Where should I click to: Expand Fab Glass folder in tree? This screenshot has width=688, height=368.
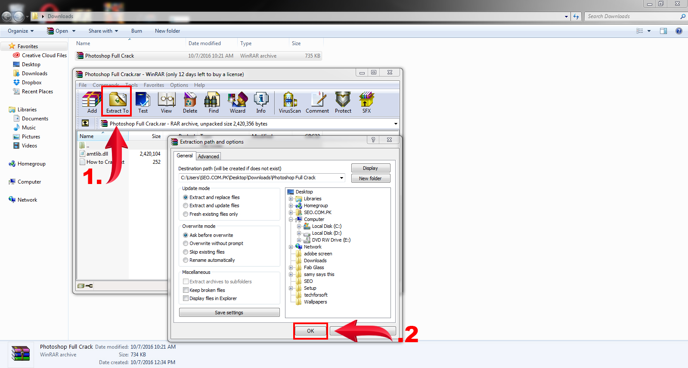click(291, 267)
